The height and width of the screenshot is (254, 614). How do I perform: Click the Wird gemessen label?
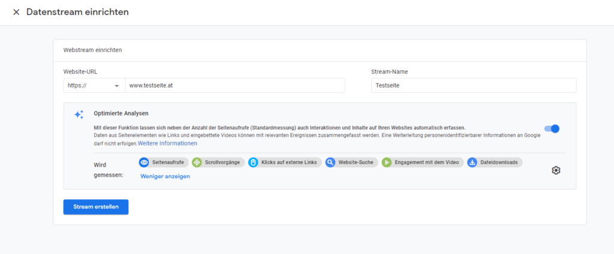(109, 170)
